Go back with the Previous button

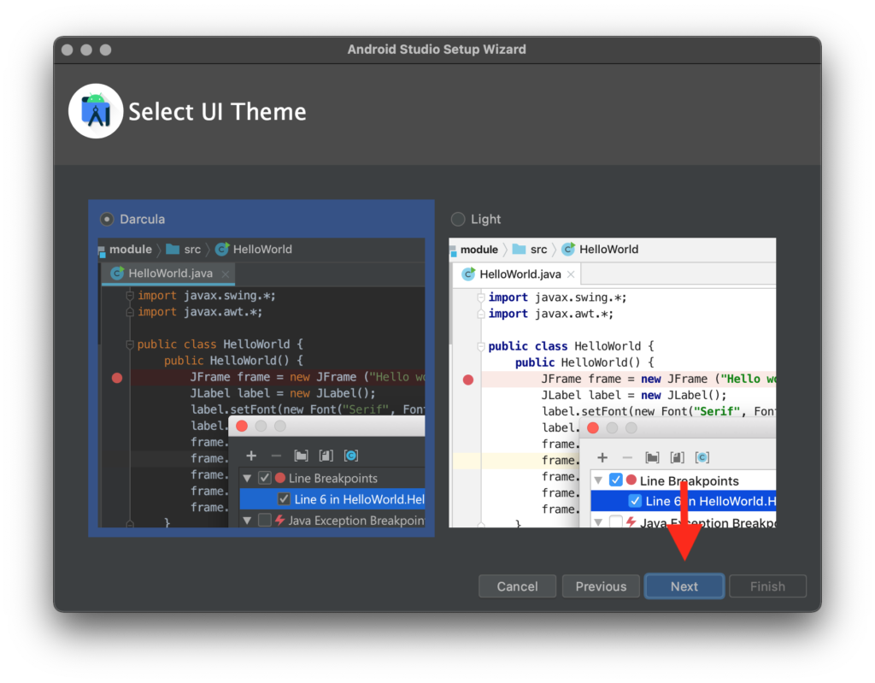[x=601, y=586]
